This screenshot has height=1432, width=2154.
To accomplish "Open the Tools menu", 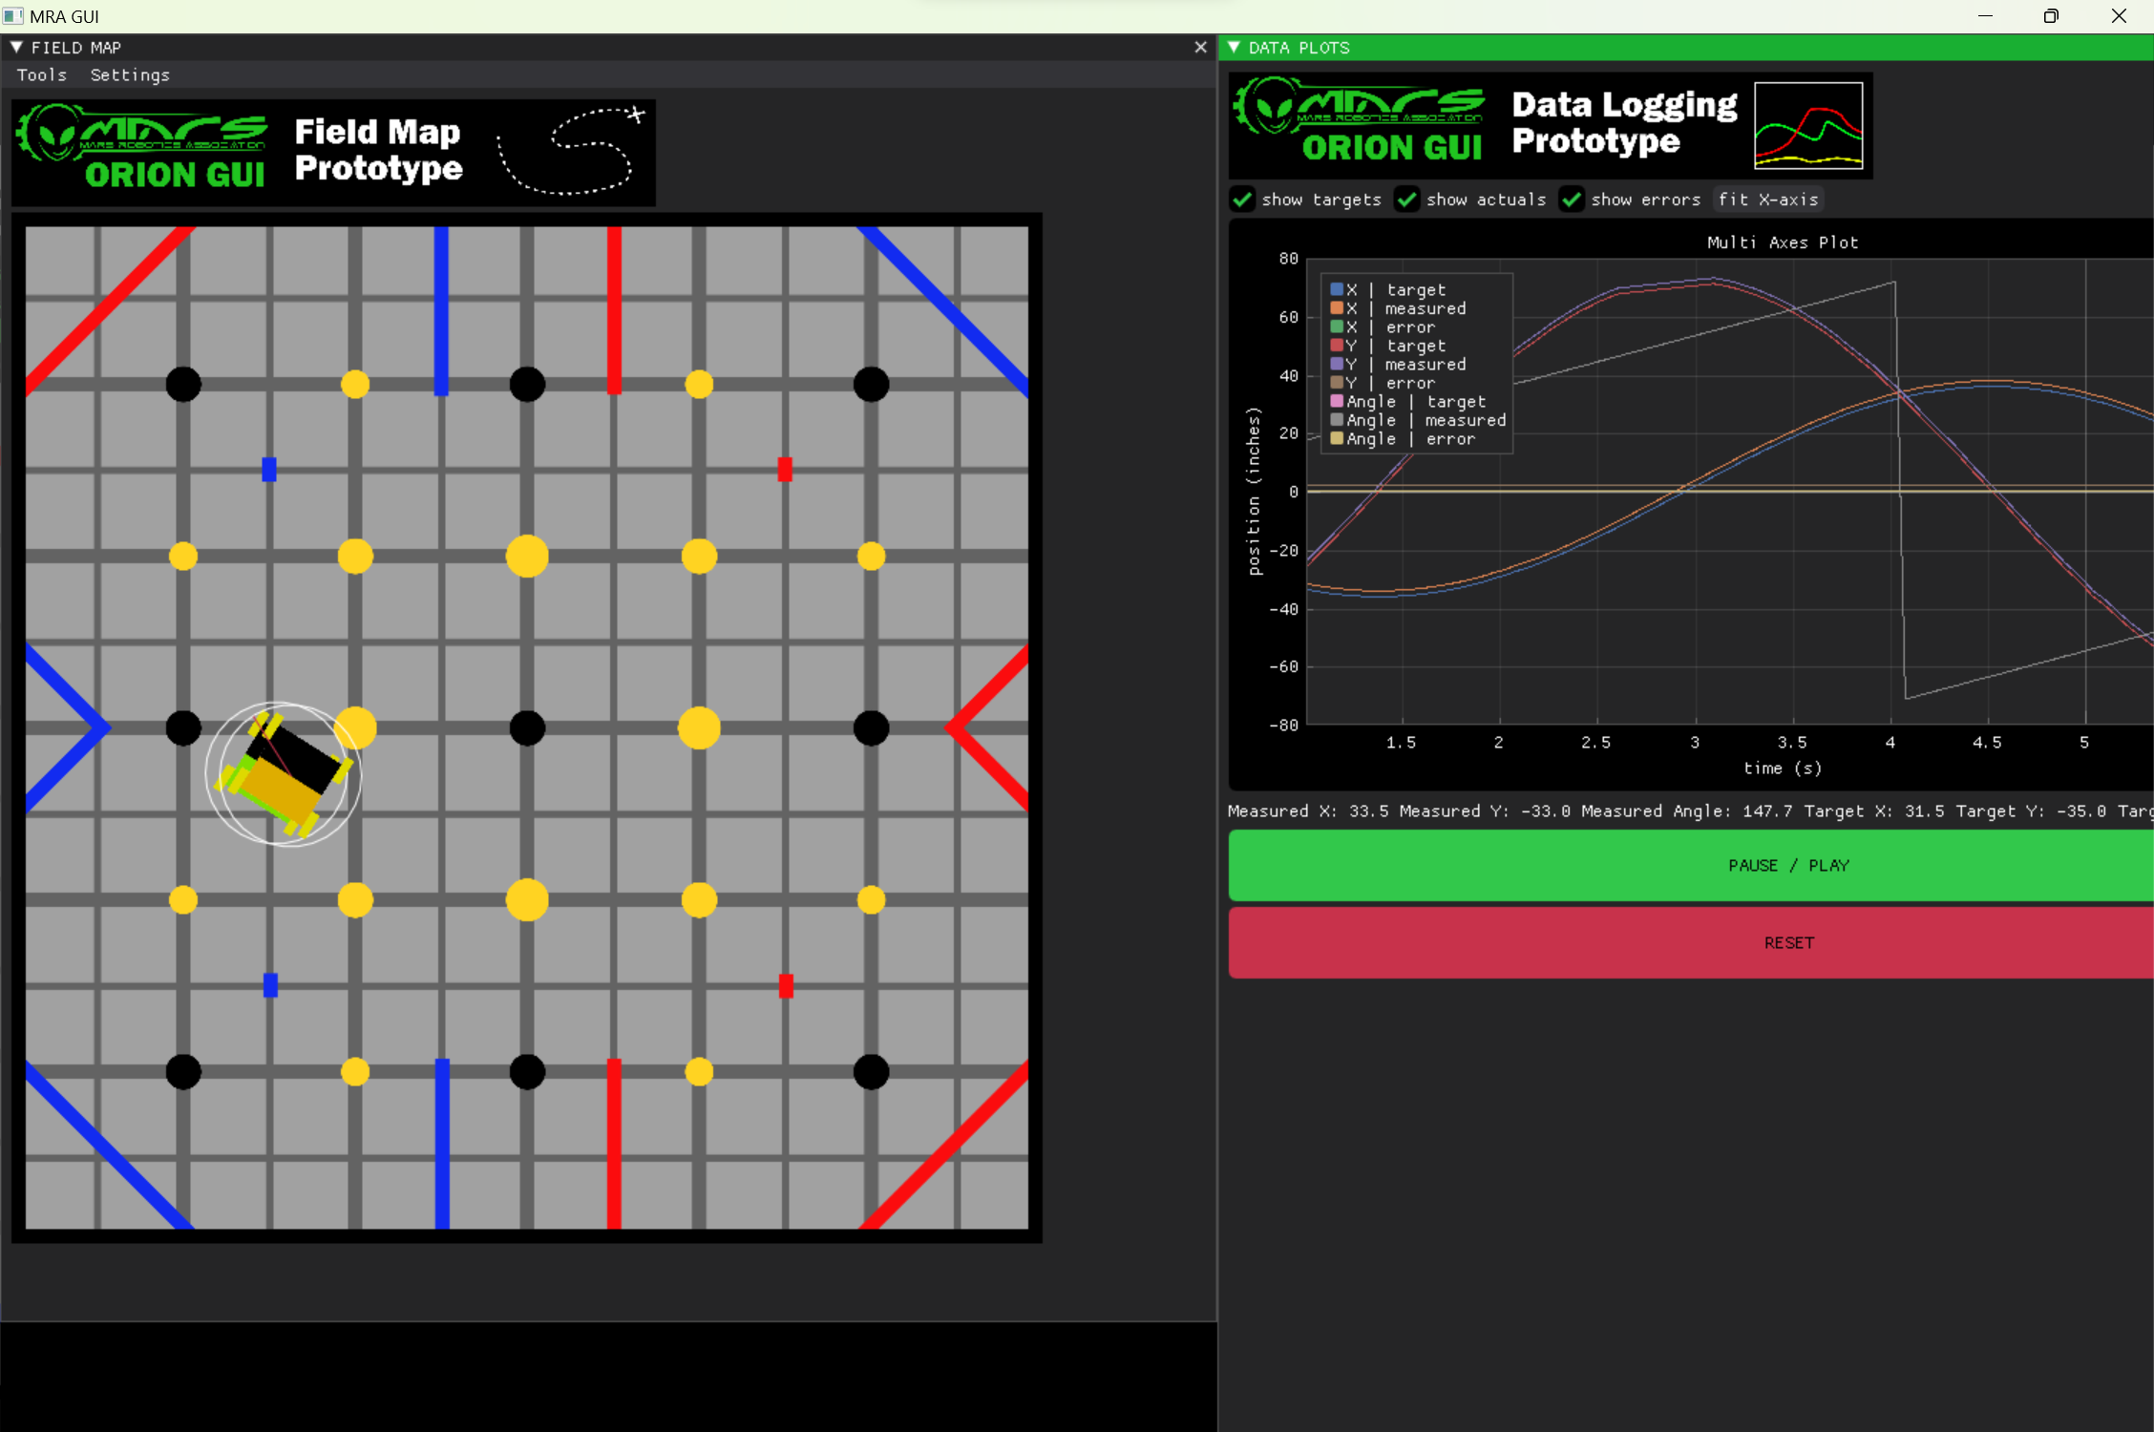I will [41, 75].
